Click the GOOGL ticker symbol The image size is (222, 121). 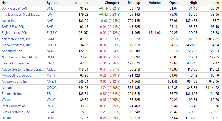pyautogui.click(x=52, y=88)
